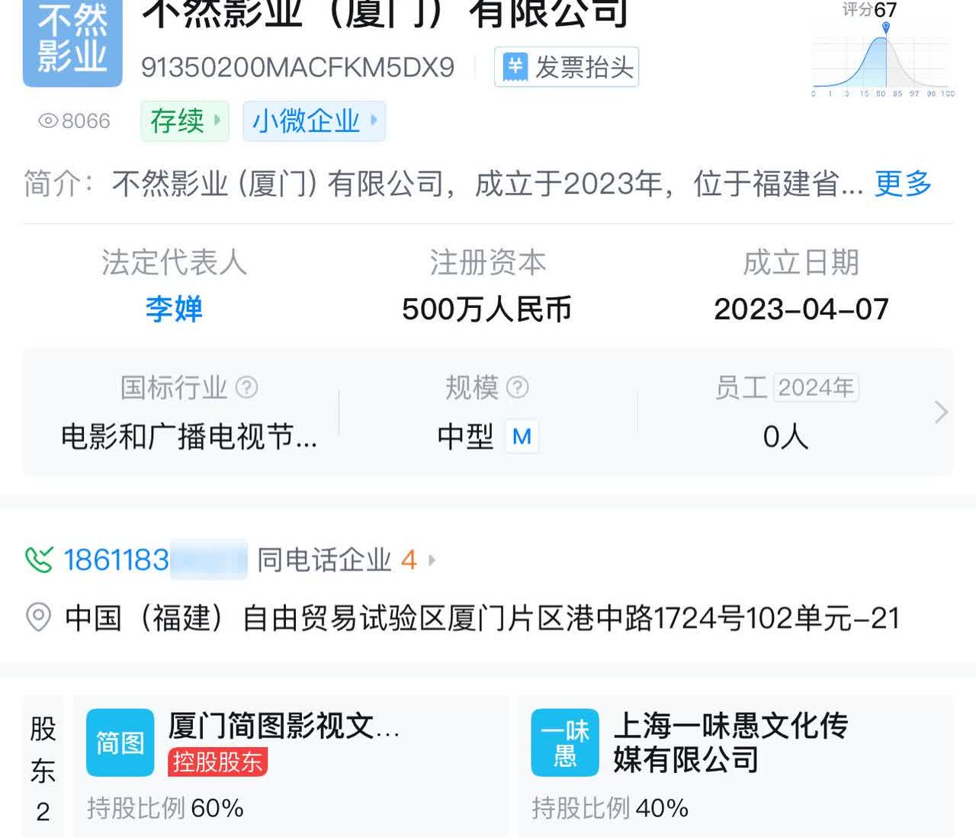Open the company address 港中路1724号

483,617
